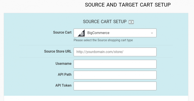Click the Username label text
The image size is (194, 101).
(x=63, y=63)
